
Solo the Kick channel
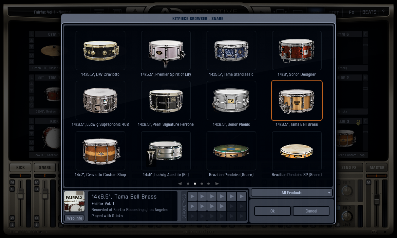point(12,189)
